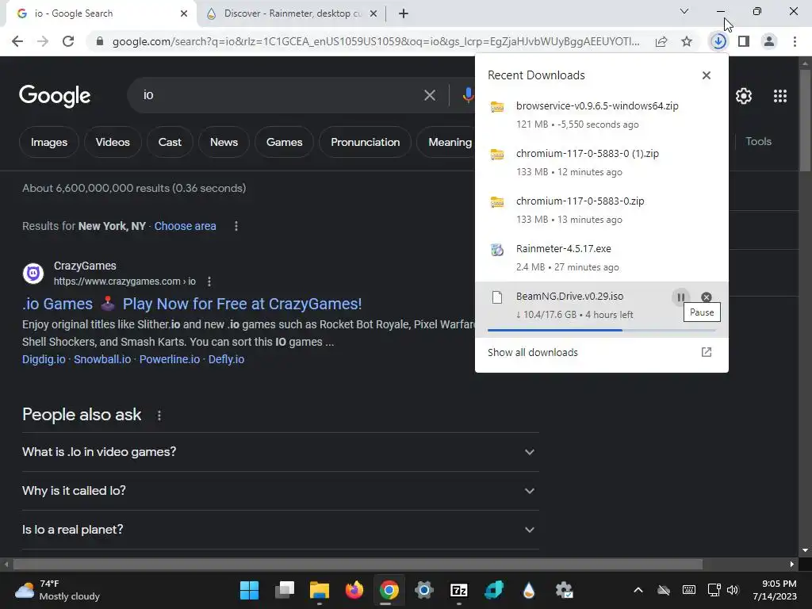
Task: Click Choose area link
Action: (x=185, y=226)
